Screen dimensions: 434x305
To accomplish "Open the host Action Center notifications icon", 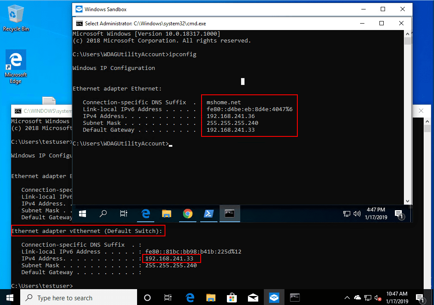I will point(420,297).
